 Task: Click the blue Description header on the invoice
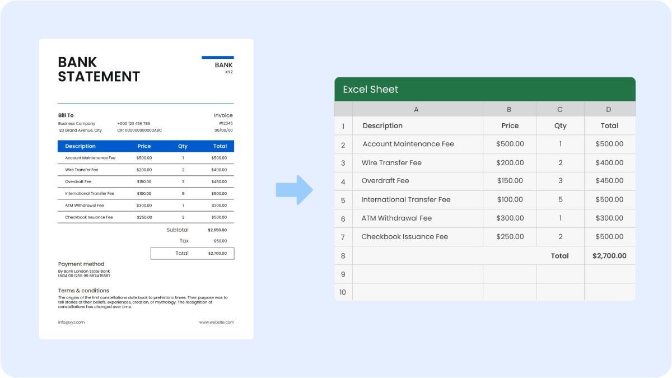coord(80,146)
